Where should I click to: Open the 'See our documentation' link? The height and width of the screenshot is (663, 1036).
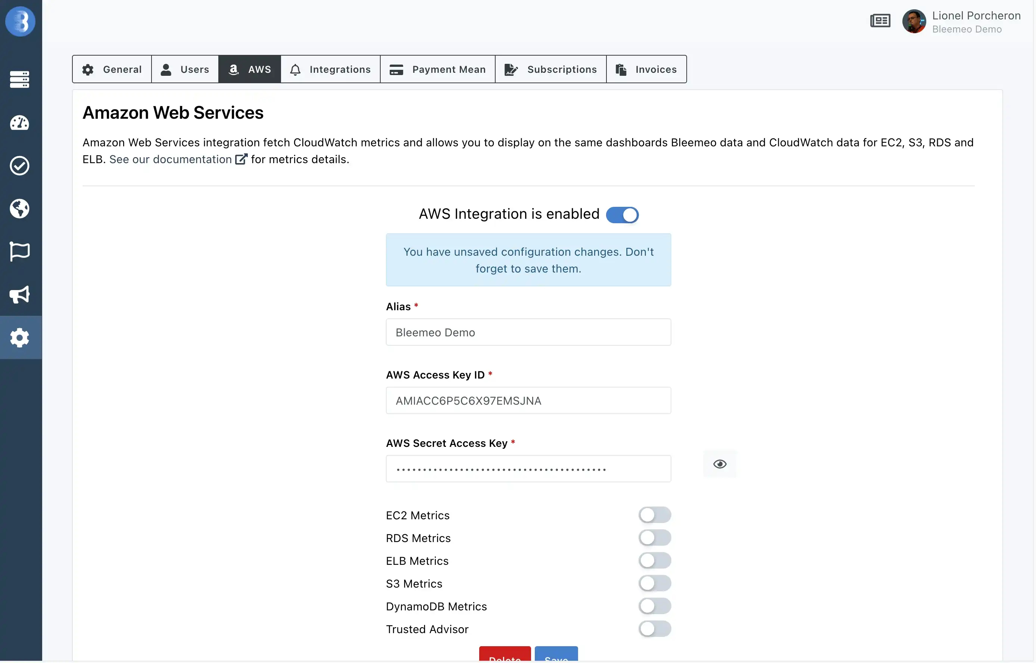point(171,159)
